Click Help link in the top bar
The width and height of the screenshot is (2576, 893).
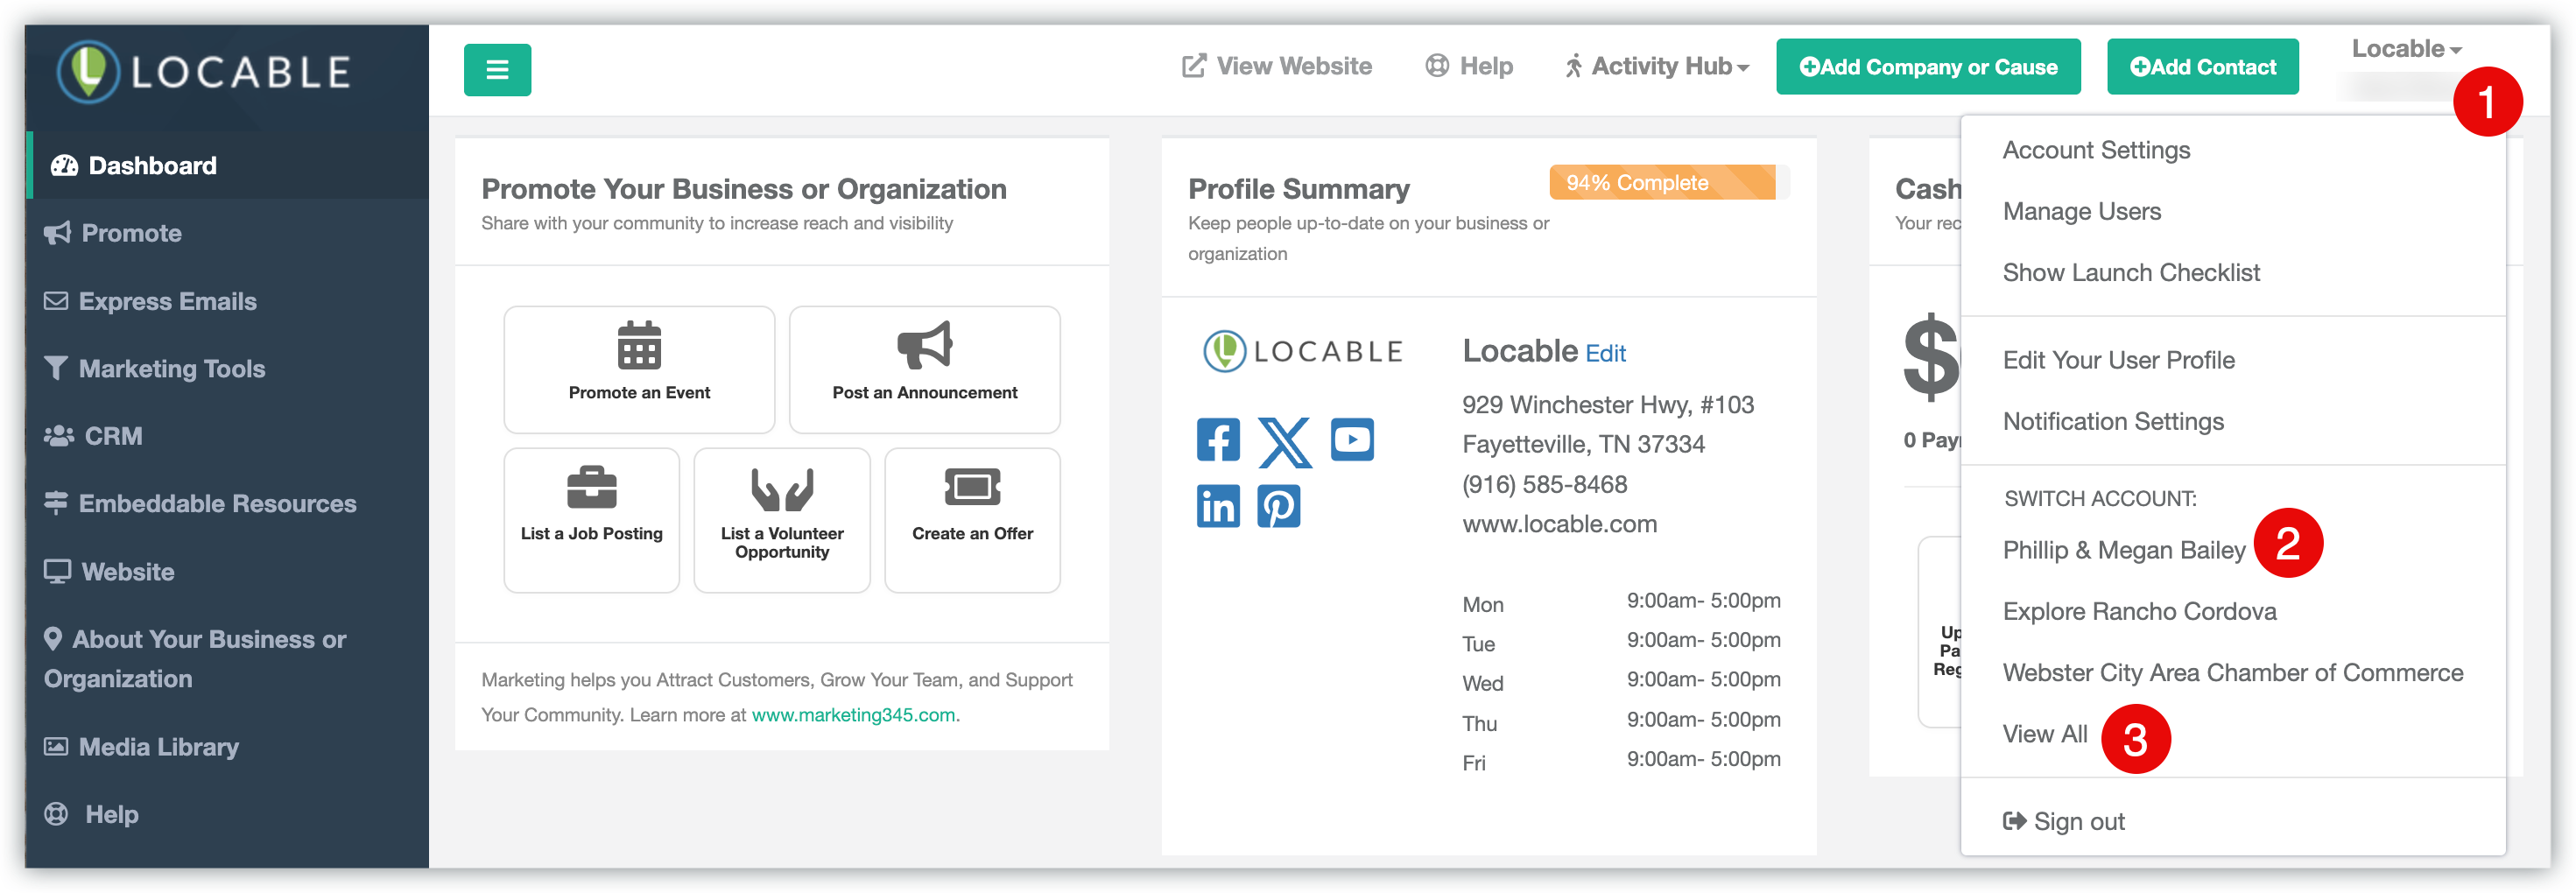[x=1468, y=66]
